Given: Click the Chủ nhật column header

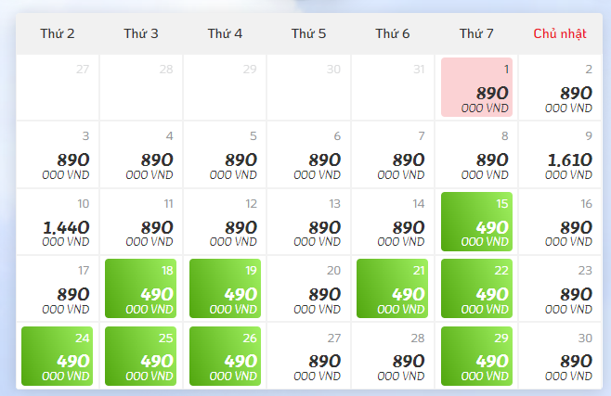Looking at the screenshot, I should [560, 33].
